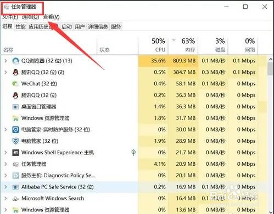The width and height of the screenshot is (274, 214).
Task: Click the QQ浏览器 process icon
Action: [x=15, y=61]
